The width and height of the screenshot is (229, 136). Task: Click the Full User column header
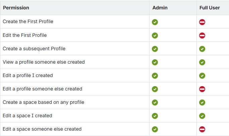[x=210, y=8]
